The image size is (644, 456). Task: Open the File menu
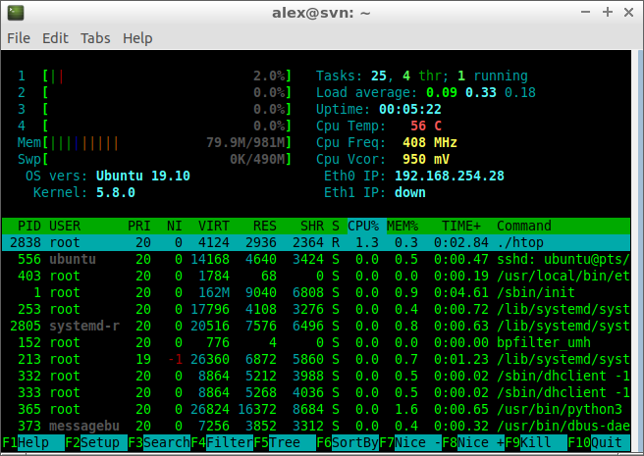pos(19,38)
